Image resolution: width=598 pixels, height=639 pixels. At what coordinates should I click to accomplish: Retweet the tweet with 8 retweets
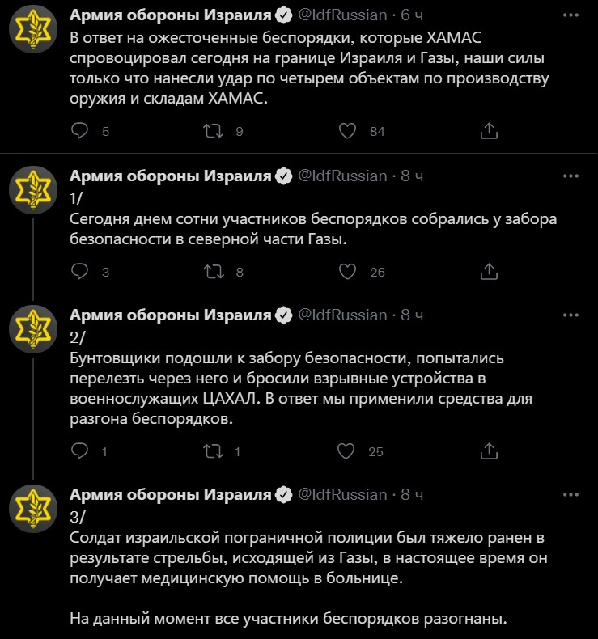pyautogui.click(x=214, y=272)
